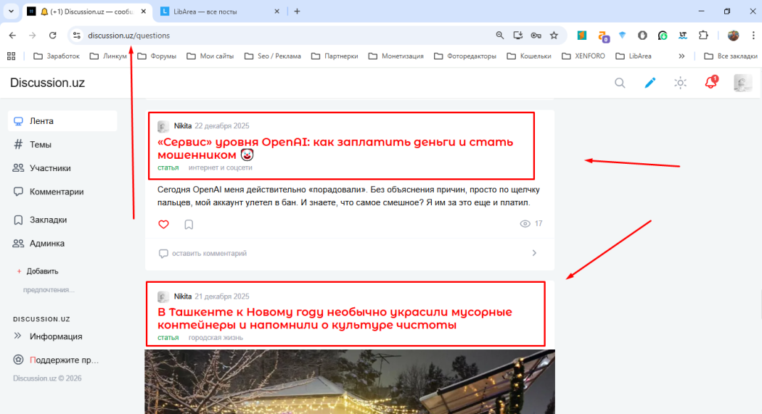Open comment speech bubble under OpenAI post
762x414 pixels.
coord(163,253)
